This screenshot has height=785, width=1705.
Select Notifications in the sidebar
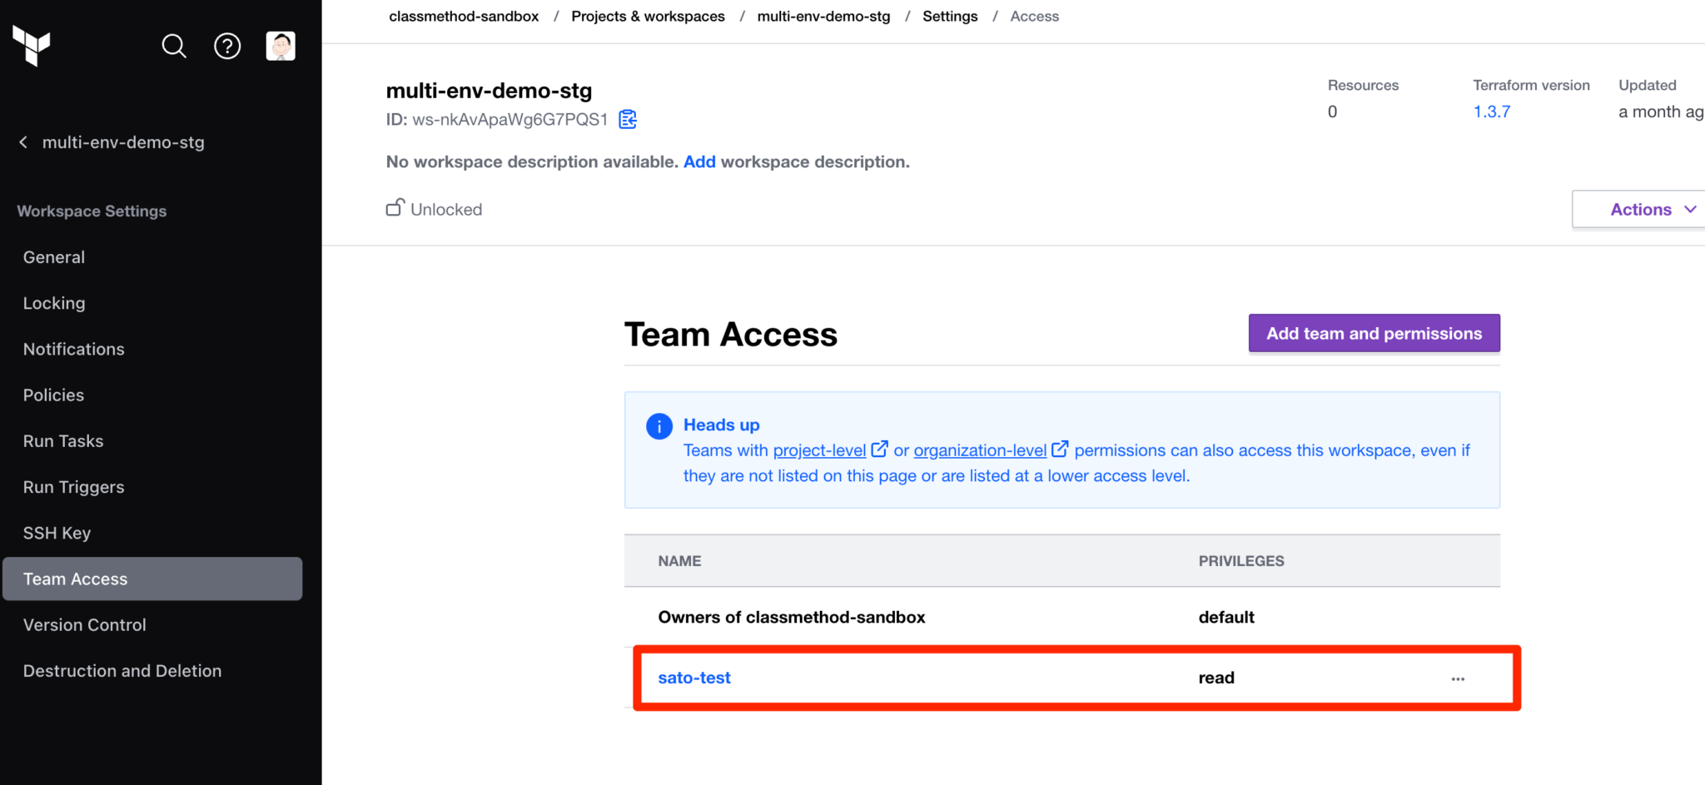pyautogui.click(x=73, y=349)
